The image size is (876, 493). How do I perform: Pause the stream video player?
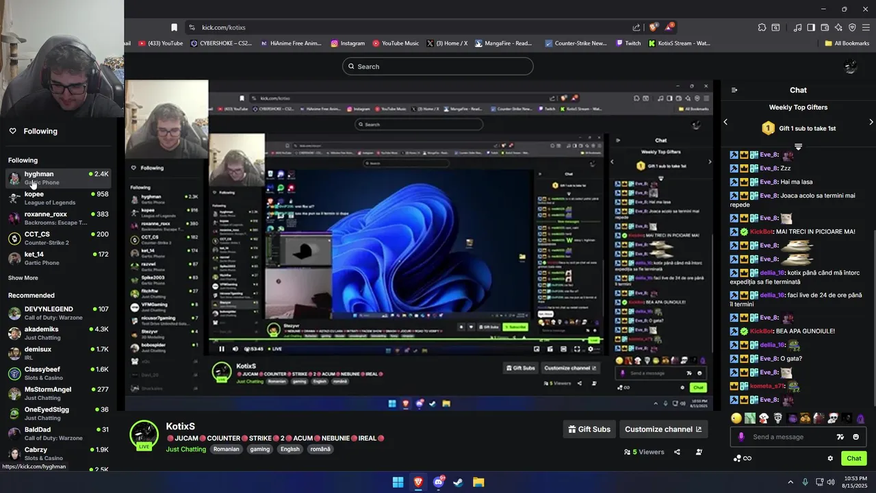(x=222, y=349)
